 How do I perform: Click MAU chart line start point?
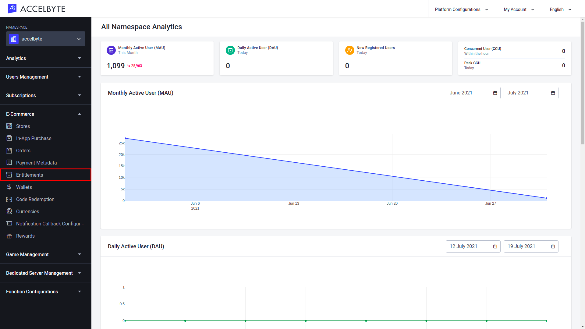(125, 138)
